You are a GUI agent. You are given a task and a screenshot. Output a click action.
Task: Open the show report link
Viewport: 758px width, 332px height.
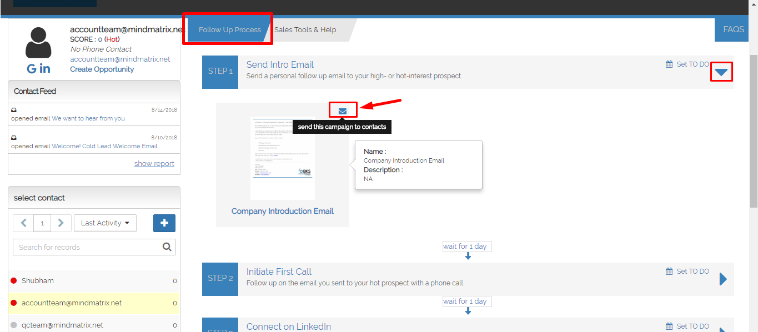(154, 164)
